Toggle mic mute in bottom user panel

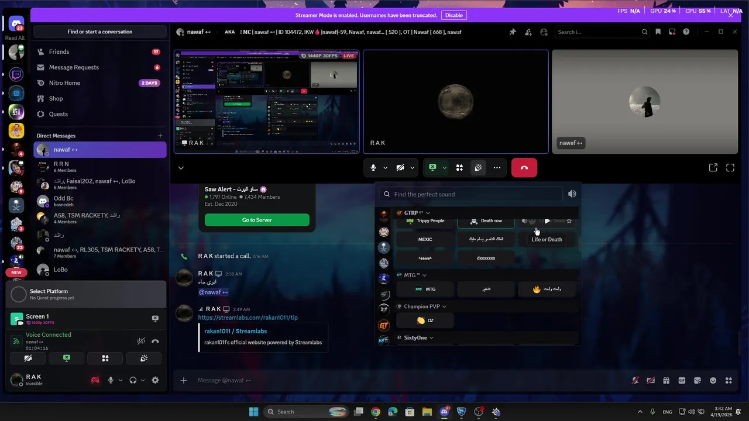(x=111, y=380)
